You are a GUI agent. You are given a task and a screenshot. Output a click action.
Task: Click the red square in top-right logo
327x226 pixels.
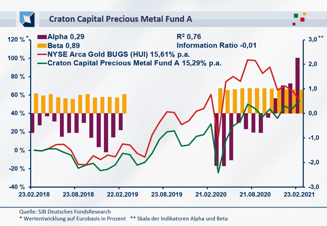(x=302, y=20)
